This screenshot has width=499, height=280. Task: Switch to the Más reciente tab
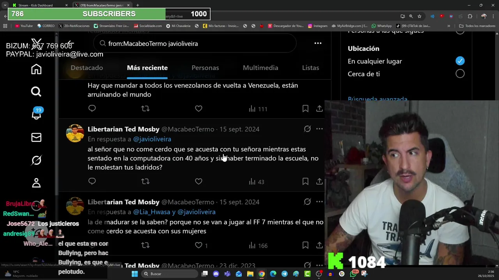[x=147, y=68]
